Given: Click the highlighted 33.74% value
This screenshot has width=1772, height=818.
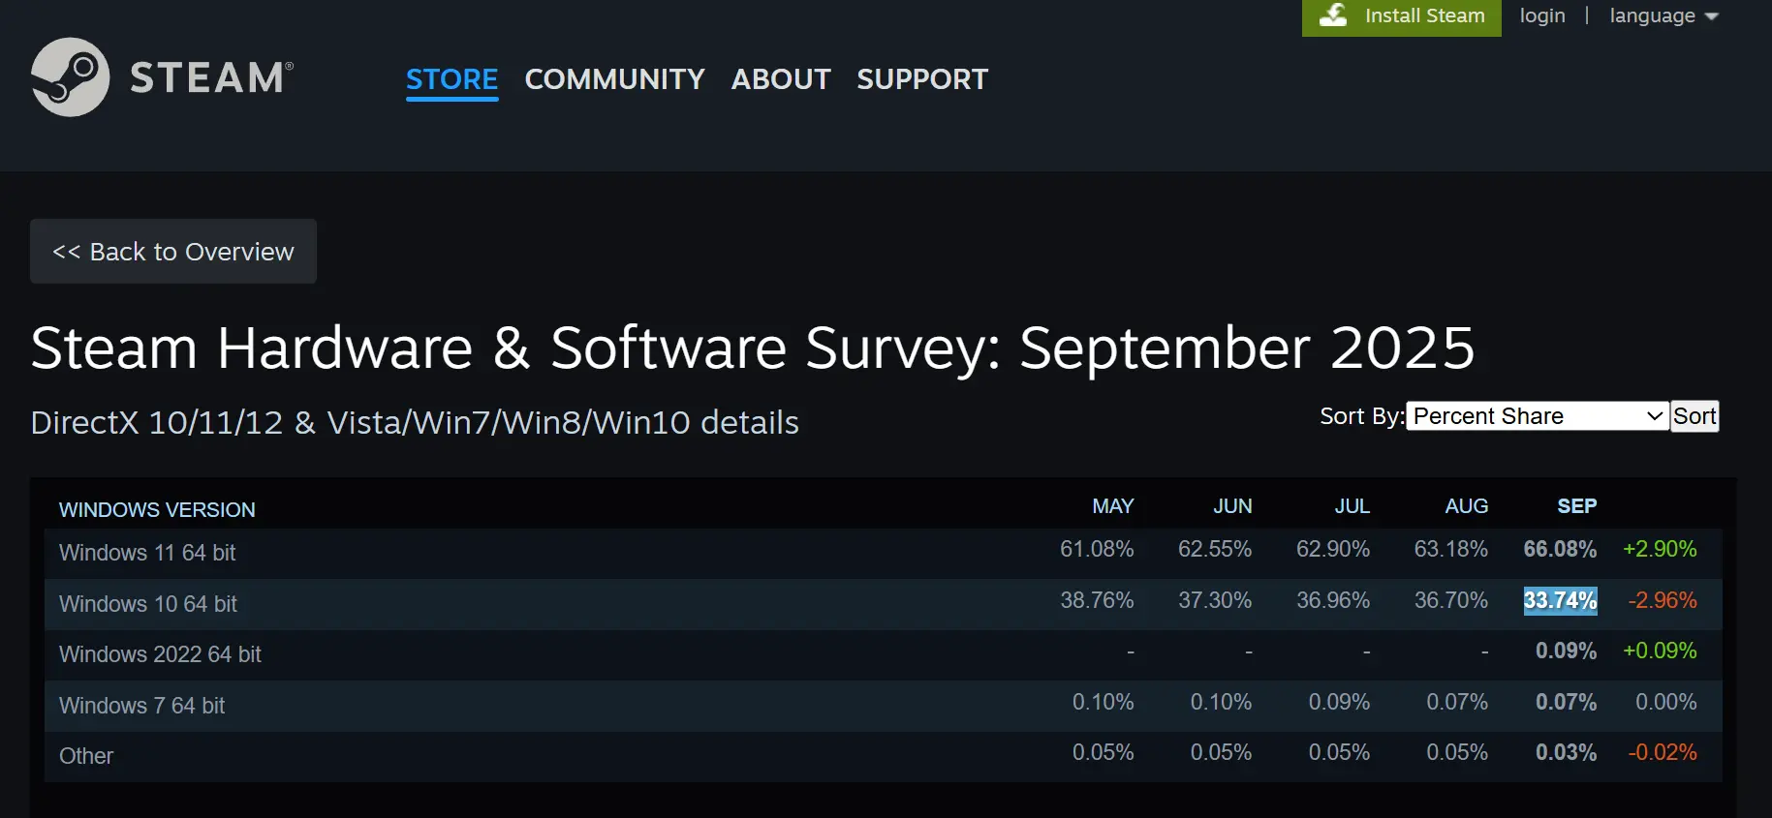Looking at the screenshot, I should tap(1560, 601).
